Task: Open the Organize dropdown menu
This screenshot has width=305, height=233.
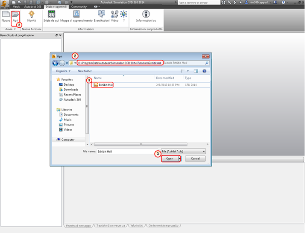Action: pos(63,71)
